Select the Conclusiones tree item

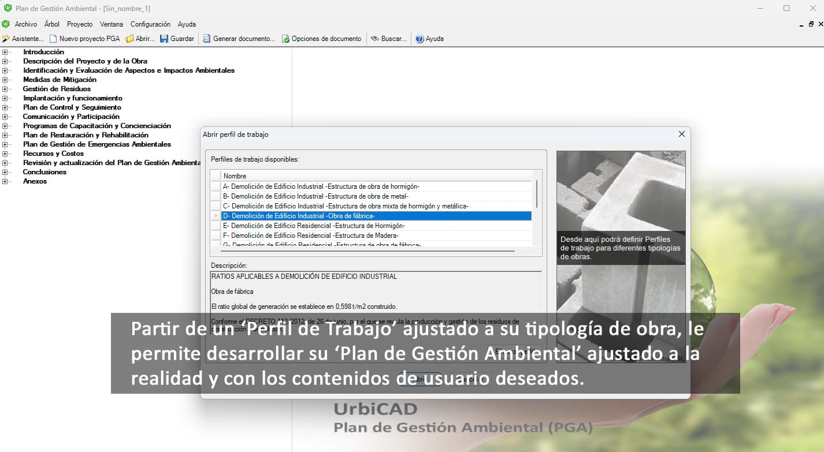44,172
